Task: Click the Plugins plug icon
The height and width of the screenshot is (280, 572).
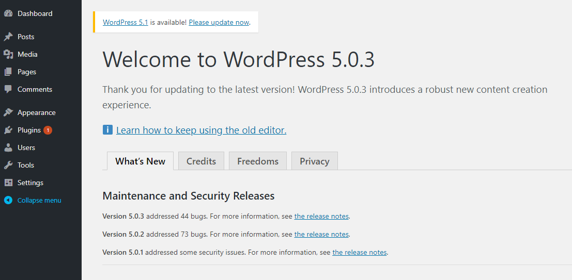Action: point(8,130)
